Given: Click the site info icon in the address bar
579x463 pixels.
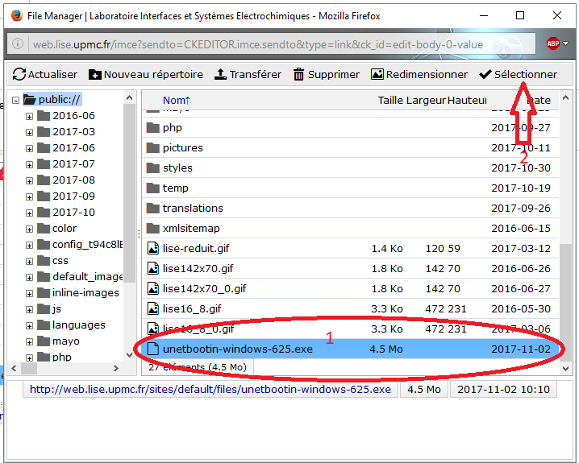Looking at the screenshot, I should pyautogui.click(x=18, y=43).
